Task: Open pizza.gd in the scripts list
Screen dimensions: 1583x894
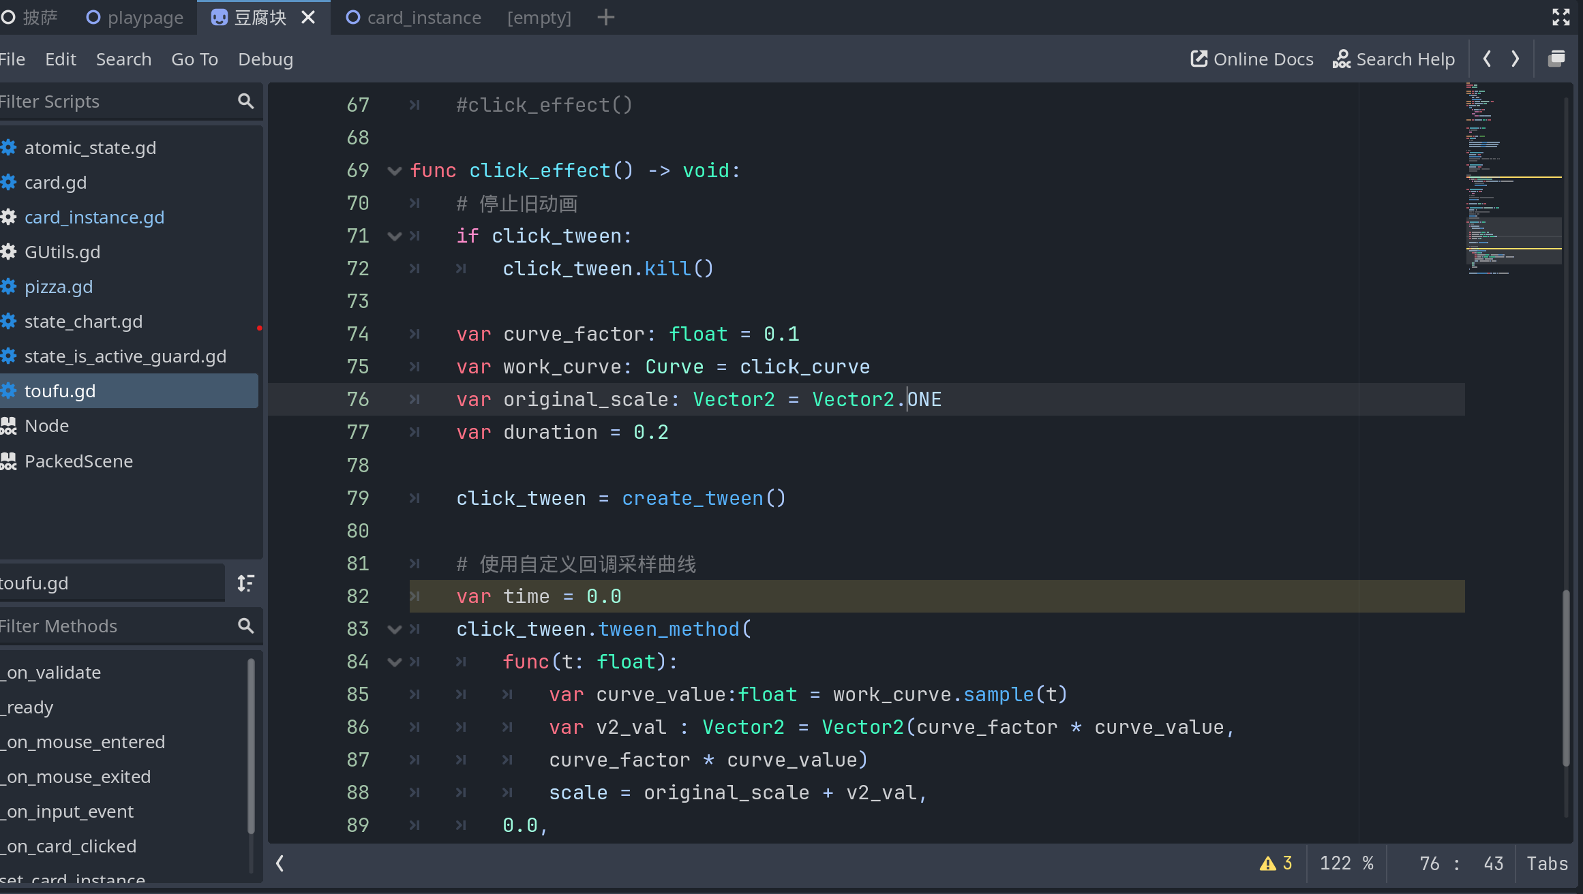Action: pos(59,287)
